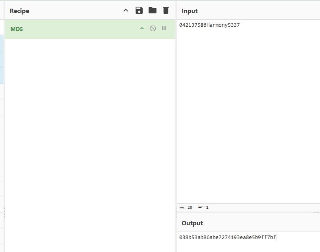Disable the MD5 operation
Viewport: 320px width, 252px height.
click(153, 29)
